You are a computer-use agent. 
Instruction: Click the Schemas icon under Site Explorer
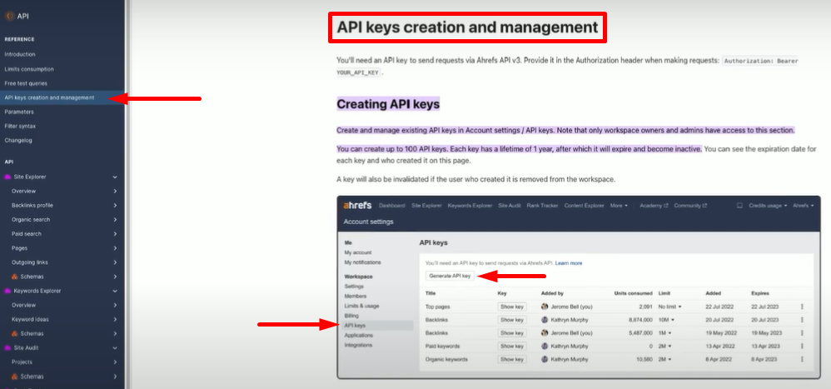pyautogui.click(x=15, y=277)
